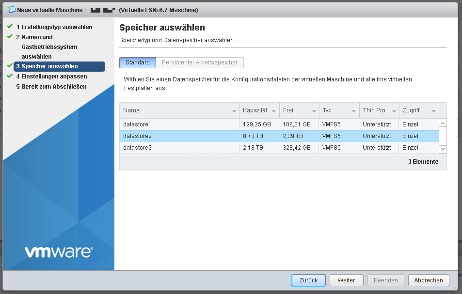Open the Frei column dropdown arrow
This screenshot has width=462, height=294.
pyautogui.click(x=314, y=111)
